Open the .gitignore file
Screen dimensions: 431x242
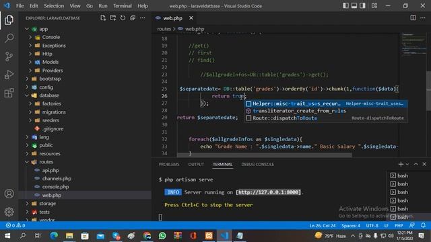pyautogui.click(x=86, y=128)
